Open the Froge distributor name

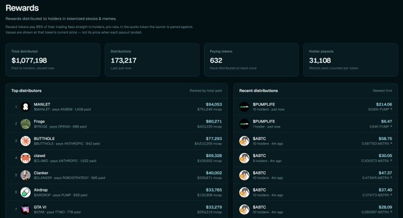39,122
